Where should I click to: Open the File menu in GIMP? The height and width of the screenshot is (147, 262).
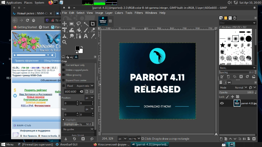pyautogui.click(x=64, y=13)
